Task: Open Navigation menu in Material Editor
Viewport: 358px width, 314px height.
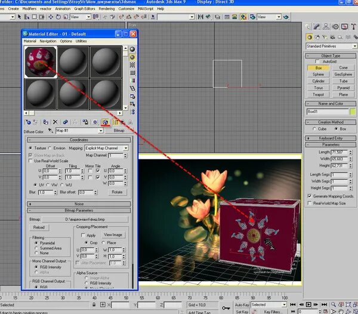Action: [48, 41]
